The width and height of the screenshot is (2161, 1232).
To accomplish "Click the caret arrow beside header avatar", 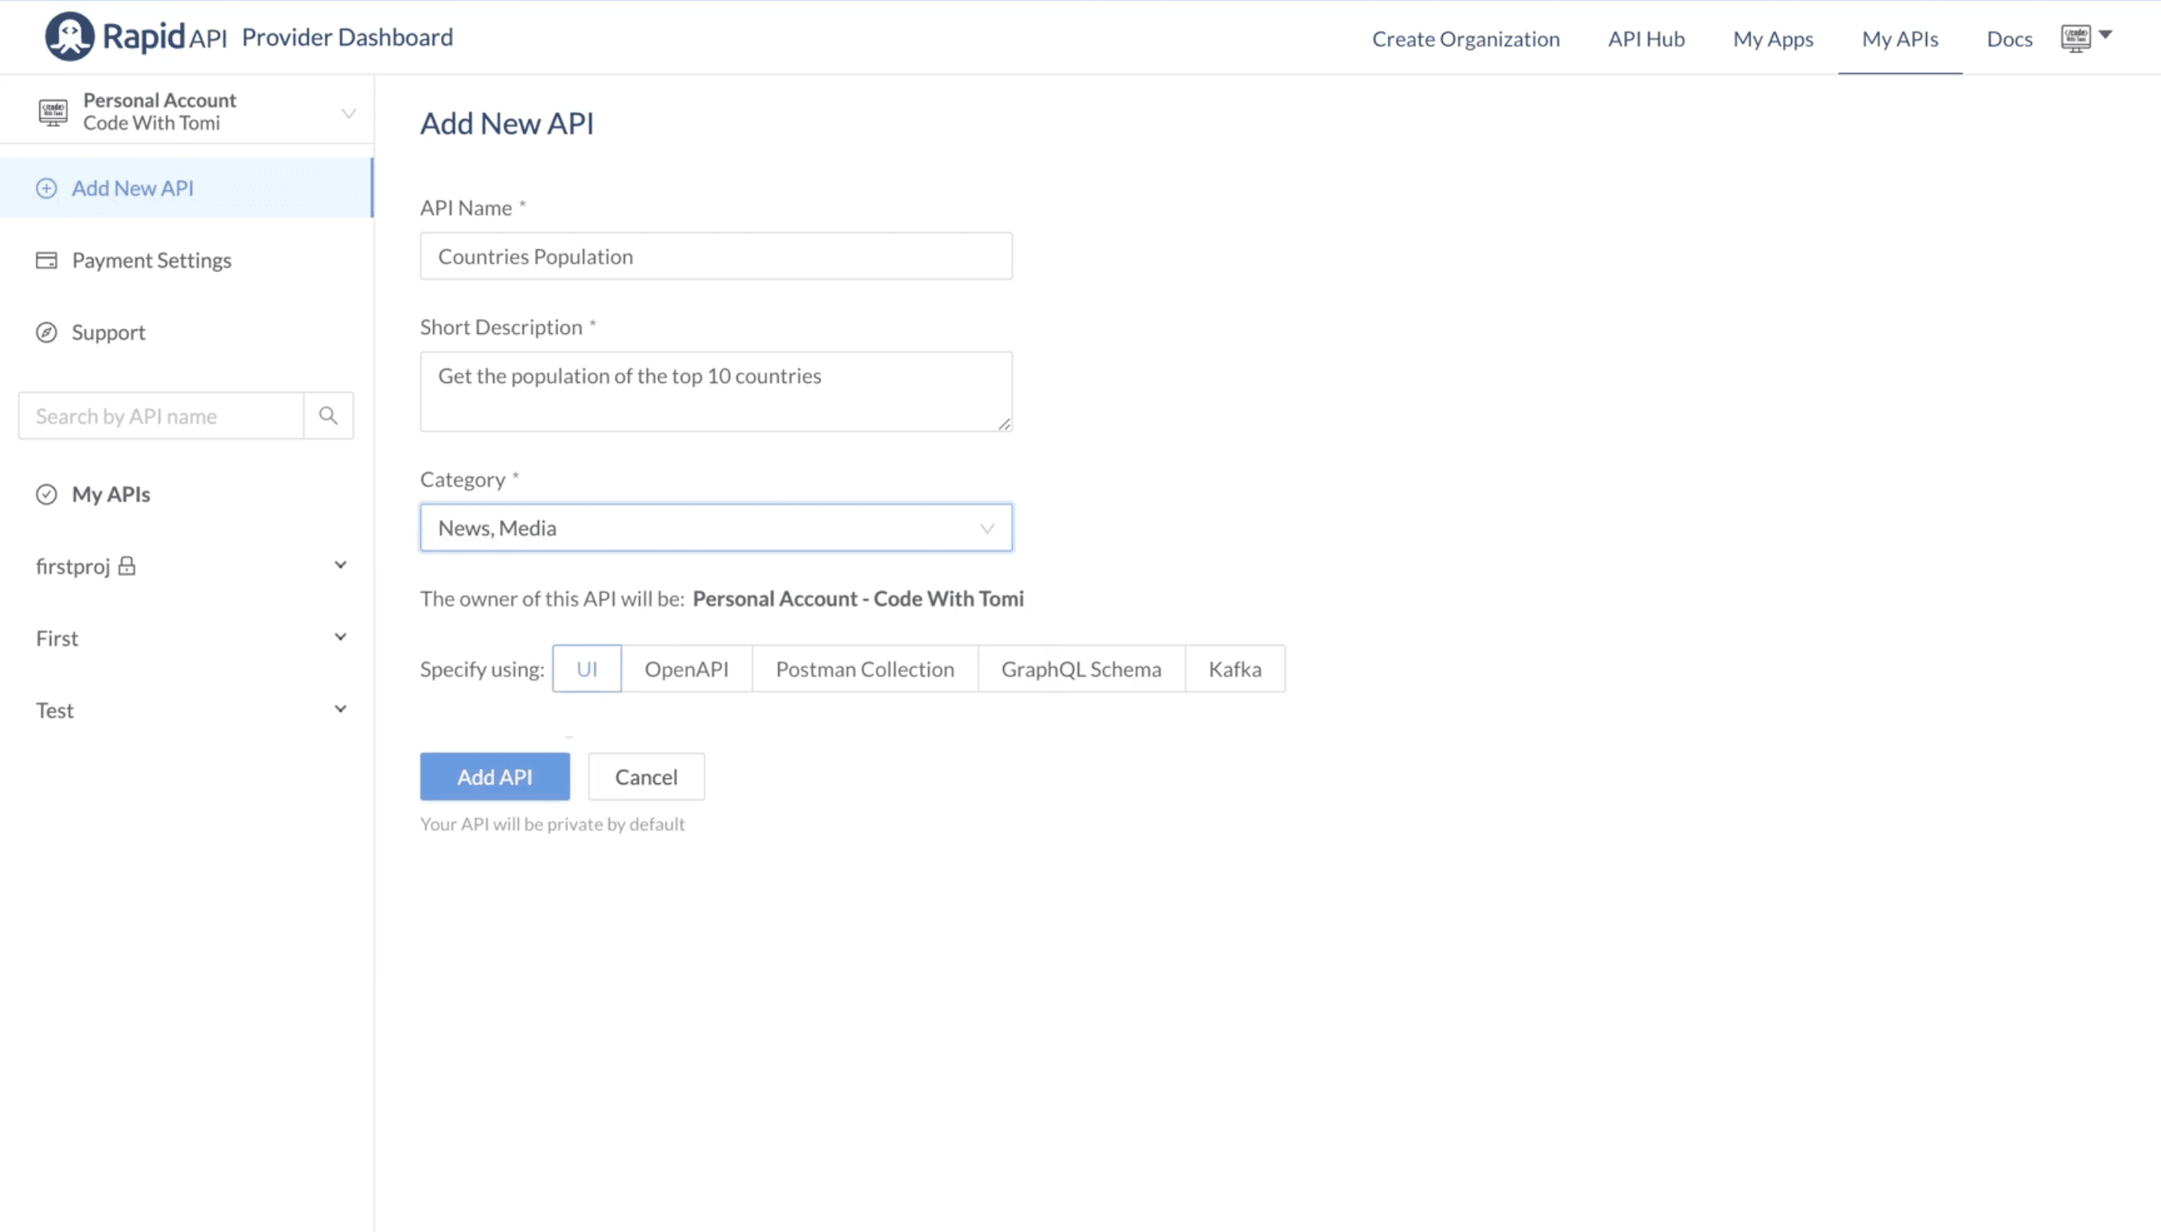I will [2106, 35].
